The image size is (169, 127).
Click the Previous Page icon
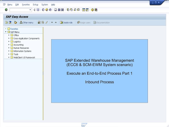pyautogui.click(x=71, y=10)
